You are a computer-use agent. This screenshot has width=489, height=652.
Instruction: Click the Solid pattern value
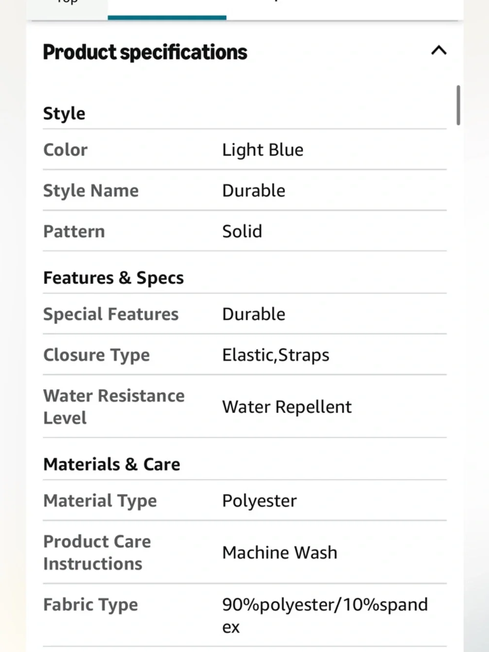pos(242,231)
